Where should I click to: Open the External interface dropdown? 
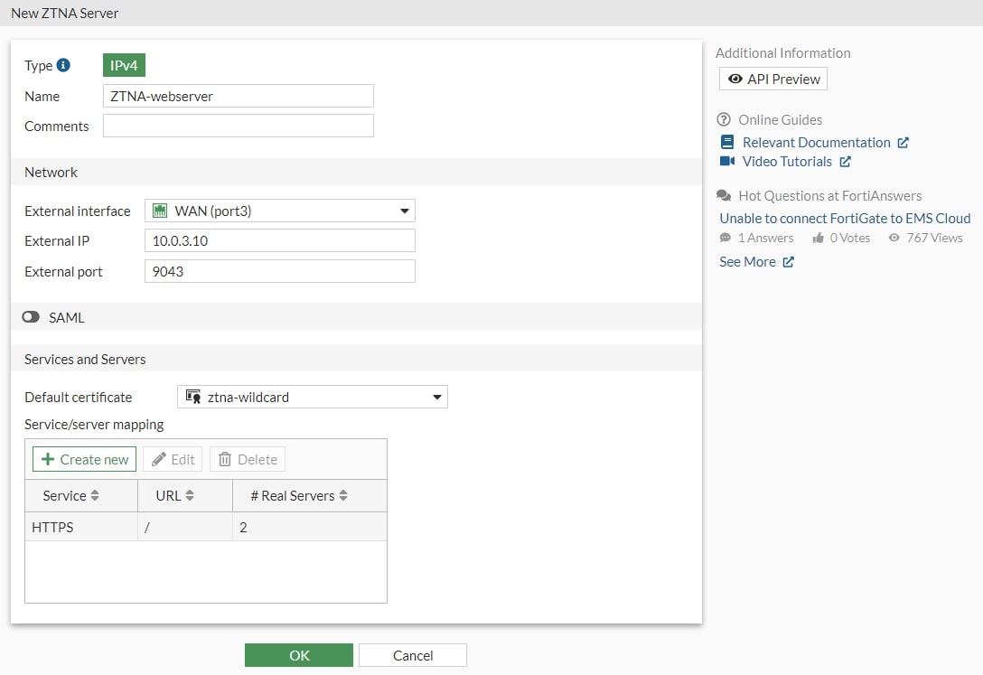(279, 211)
